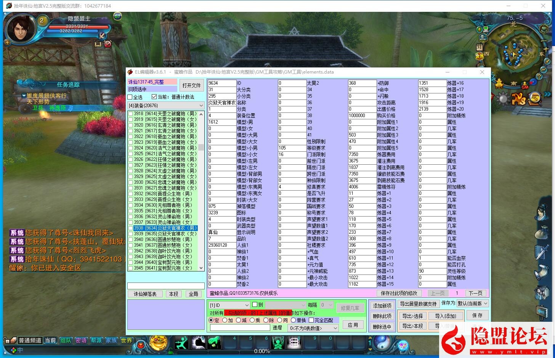Open the PVS icon near the minimap
Image resolution: width=555 pixels, height=358 pixels.
(x=518, y=99)
